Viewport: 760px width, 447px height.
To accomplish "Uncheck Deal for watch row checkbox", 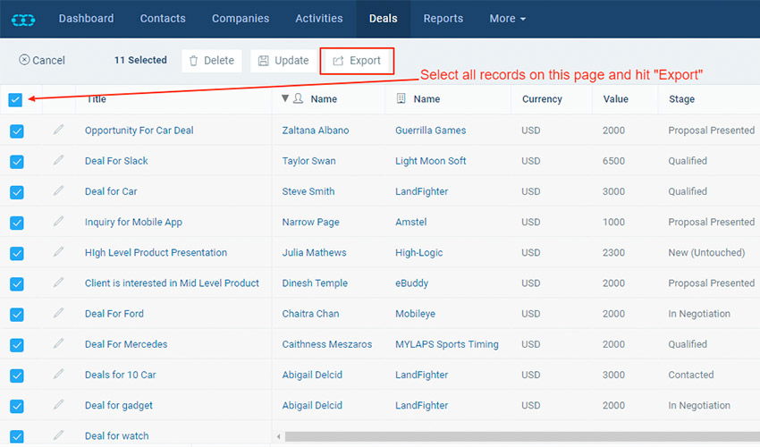I will point(17,437).
